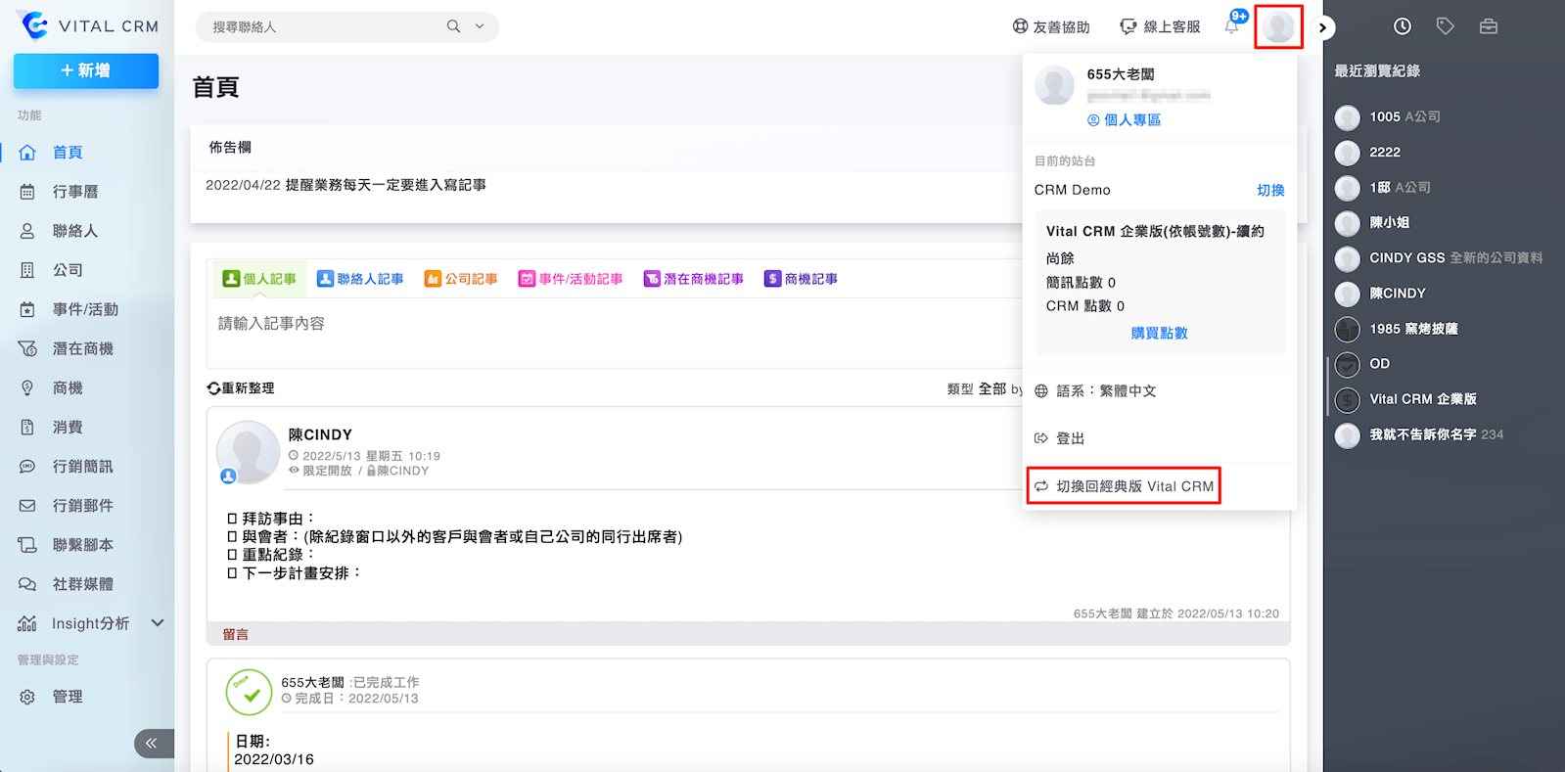Click 語系：繁體中文 language option

(1095, 391)
